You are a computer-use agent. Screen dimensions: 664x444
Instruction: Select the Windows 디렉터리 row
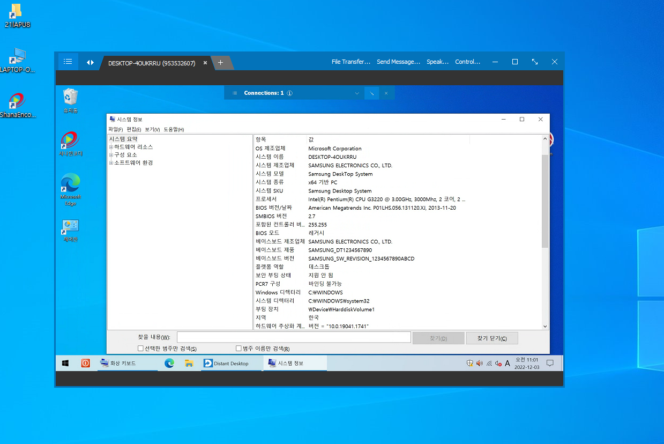pos(397,292)
